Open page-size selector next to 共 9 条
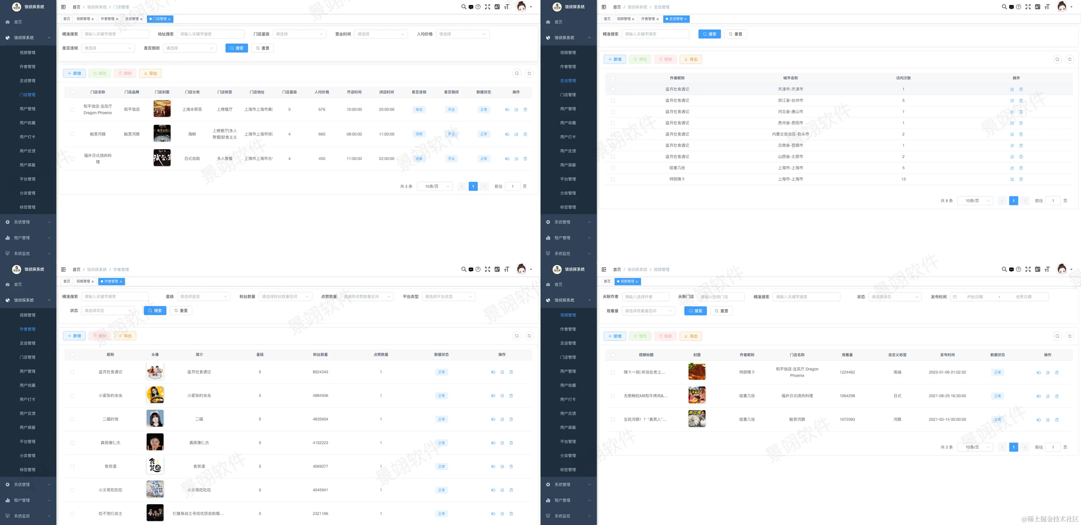 [x=975, y=201]
